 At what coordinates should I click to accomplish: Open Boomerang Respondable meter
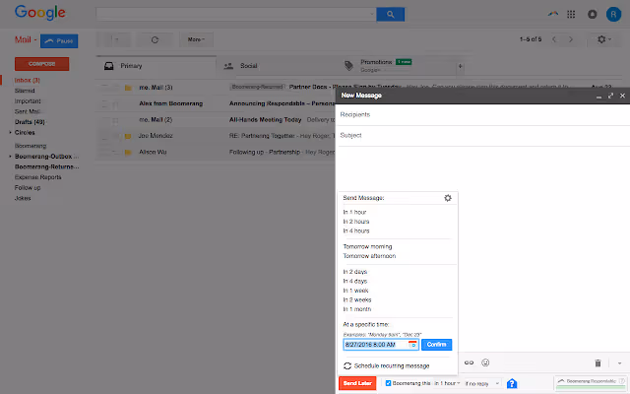click(591, 383)
